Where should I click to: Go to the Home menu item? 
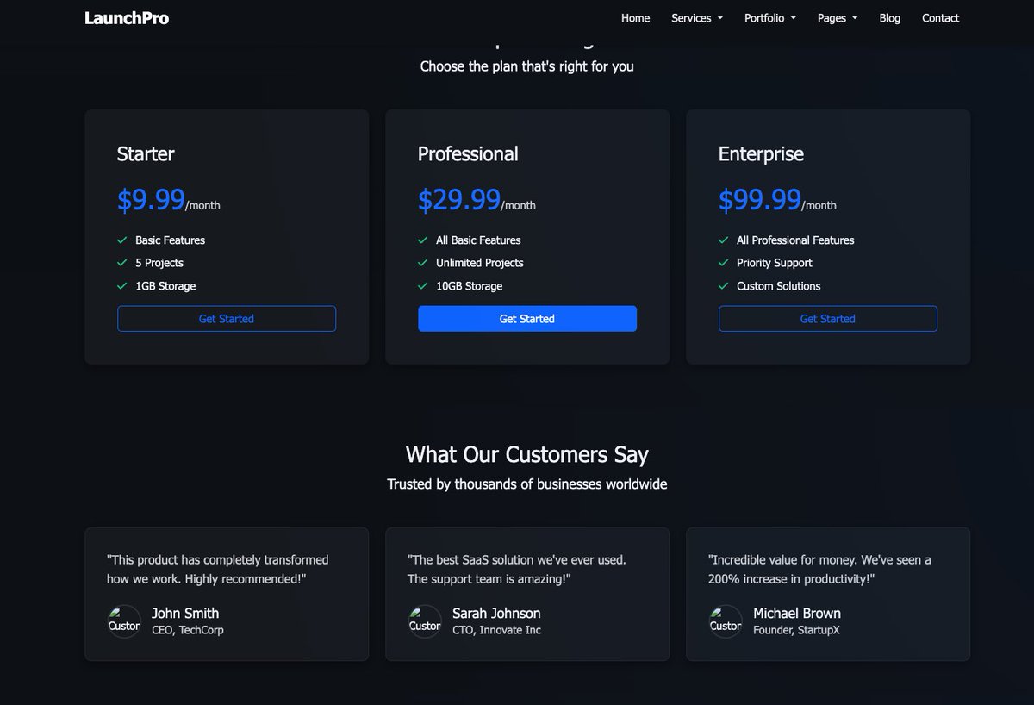[635, 17]
